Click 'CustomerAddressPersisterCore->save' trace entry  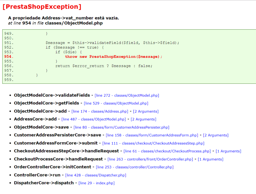click(x=57, y=135)
